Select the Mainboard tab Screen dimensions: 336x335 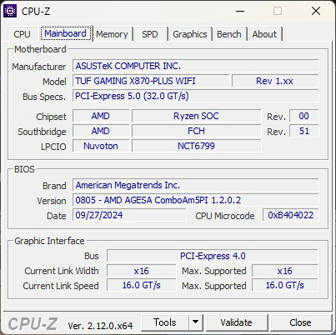tap(66, 33)
